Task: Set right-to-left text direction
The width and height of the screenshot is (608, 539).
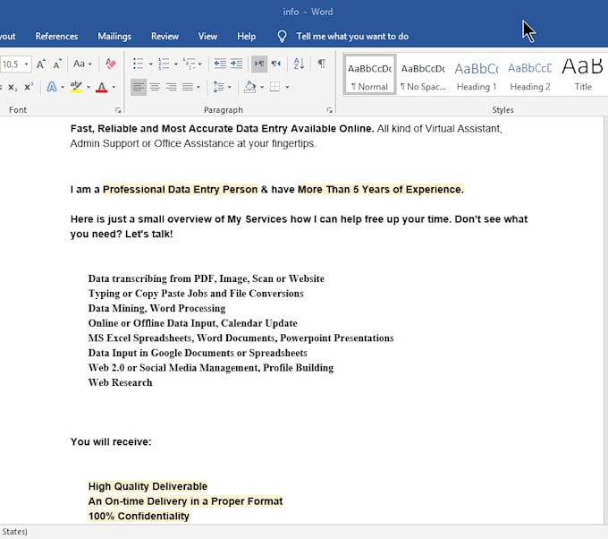Action: [x=275, y=64]
